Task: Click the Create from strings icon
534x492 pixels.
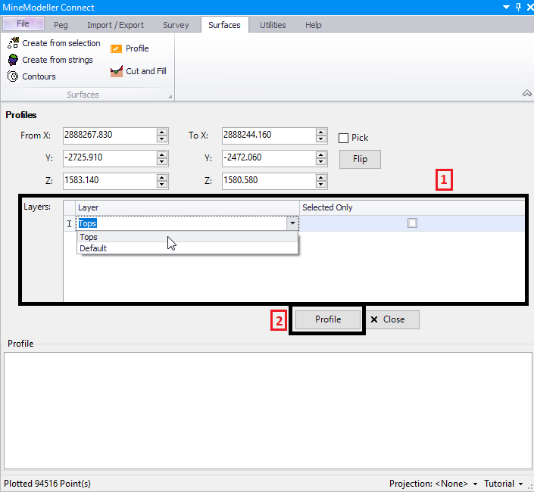Action: 13,60
